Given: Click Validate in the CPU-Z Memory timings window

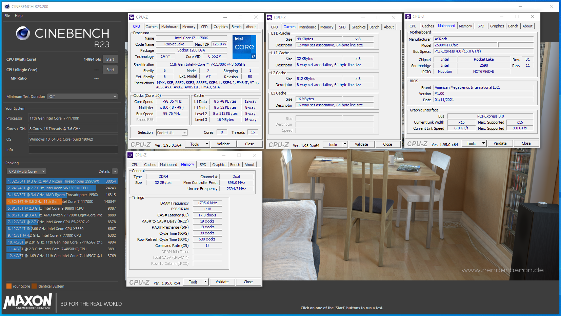Looking at the screenshot, I should (222, 282).
